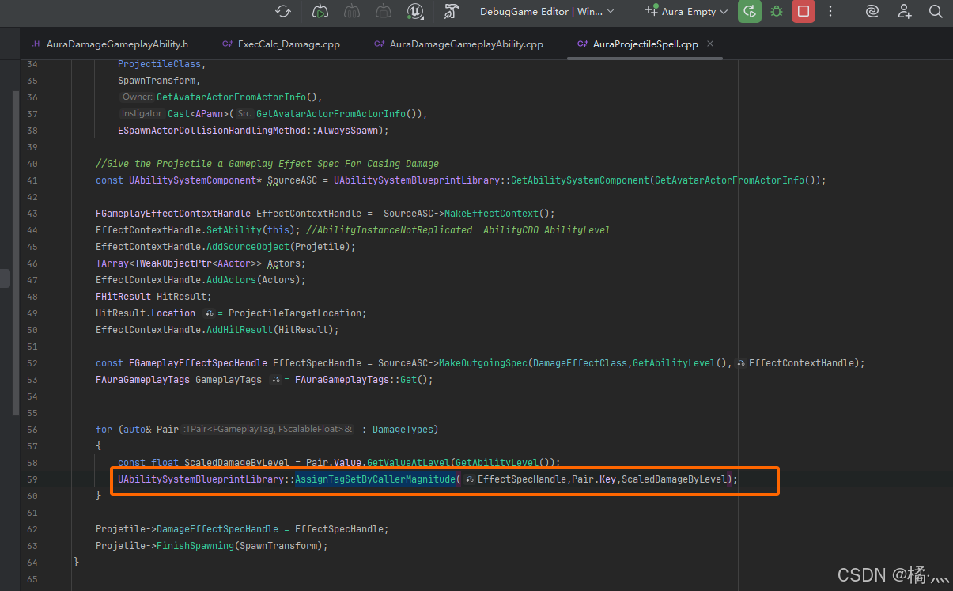Image resolution: width=953 pixels, height=591 pixels.
Task: Click DamageEffectSpecHandle on line 62
Action: pos(217,529)
